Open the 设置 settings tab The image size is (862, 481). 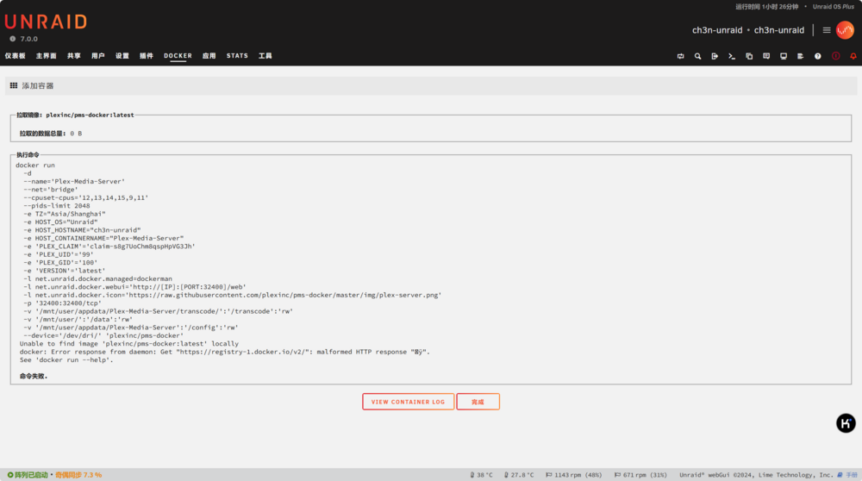(x=122, y=56)
